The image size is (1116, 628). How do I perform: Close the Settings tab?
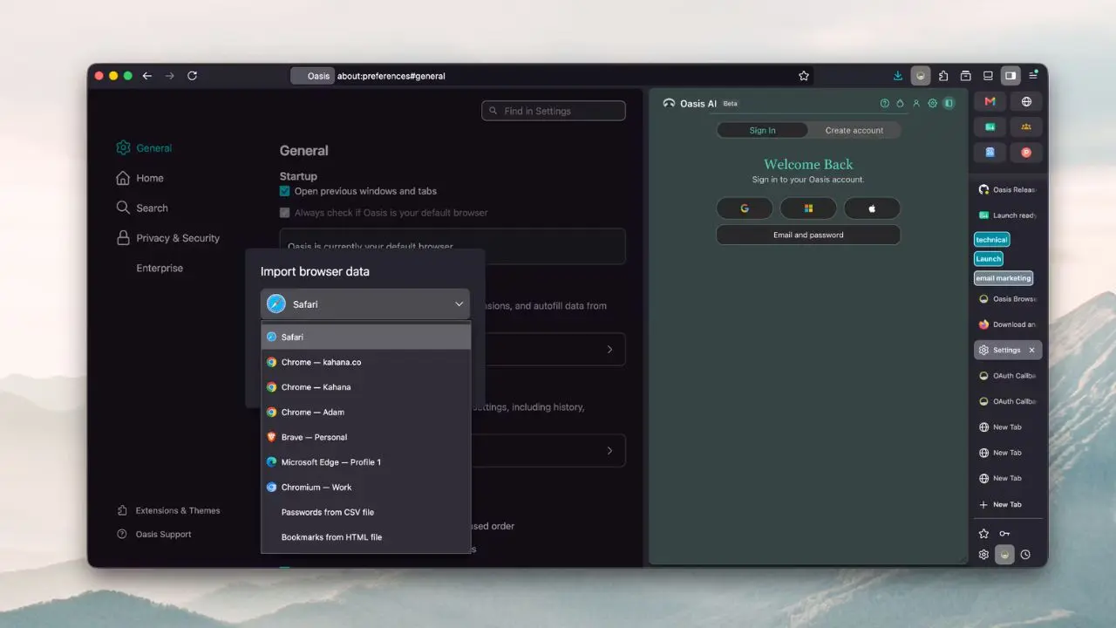click(1032, 350)
